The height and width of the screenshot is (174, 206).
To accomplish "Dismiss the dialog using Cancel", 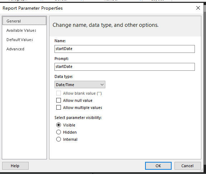I will pos(187,166).
